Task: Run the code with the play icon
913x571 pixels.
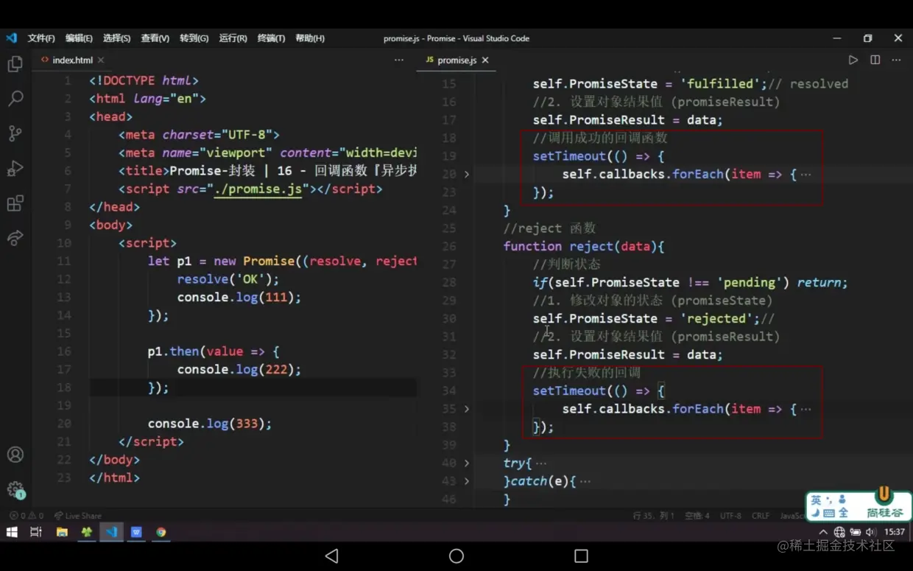Action: click(853, 60)
